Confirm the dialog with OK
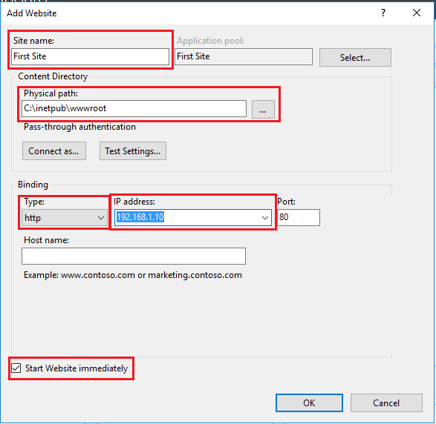This screenshot has width=436, height=424. click(309, 403)
